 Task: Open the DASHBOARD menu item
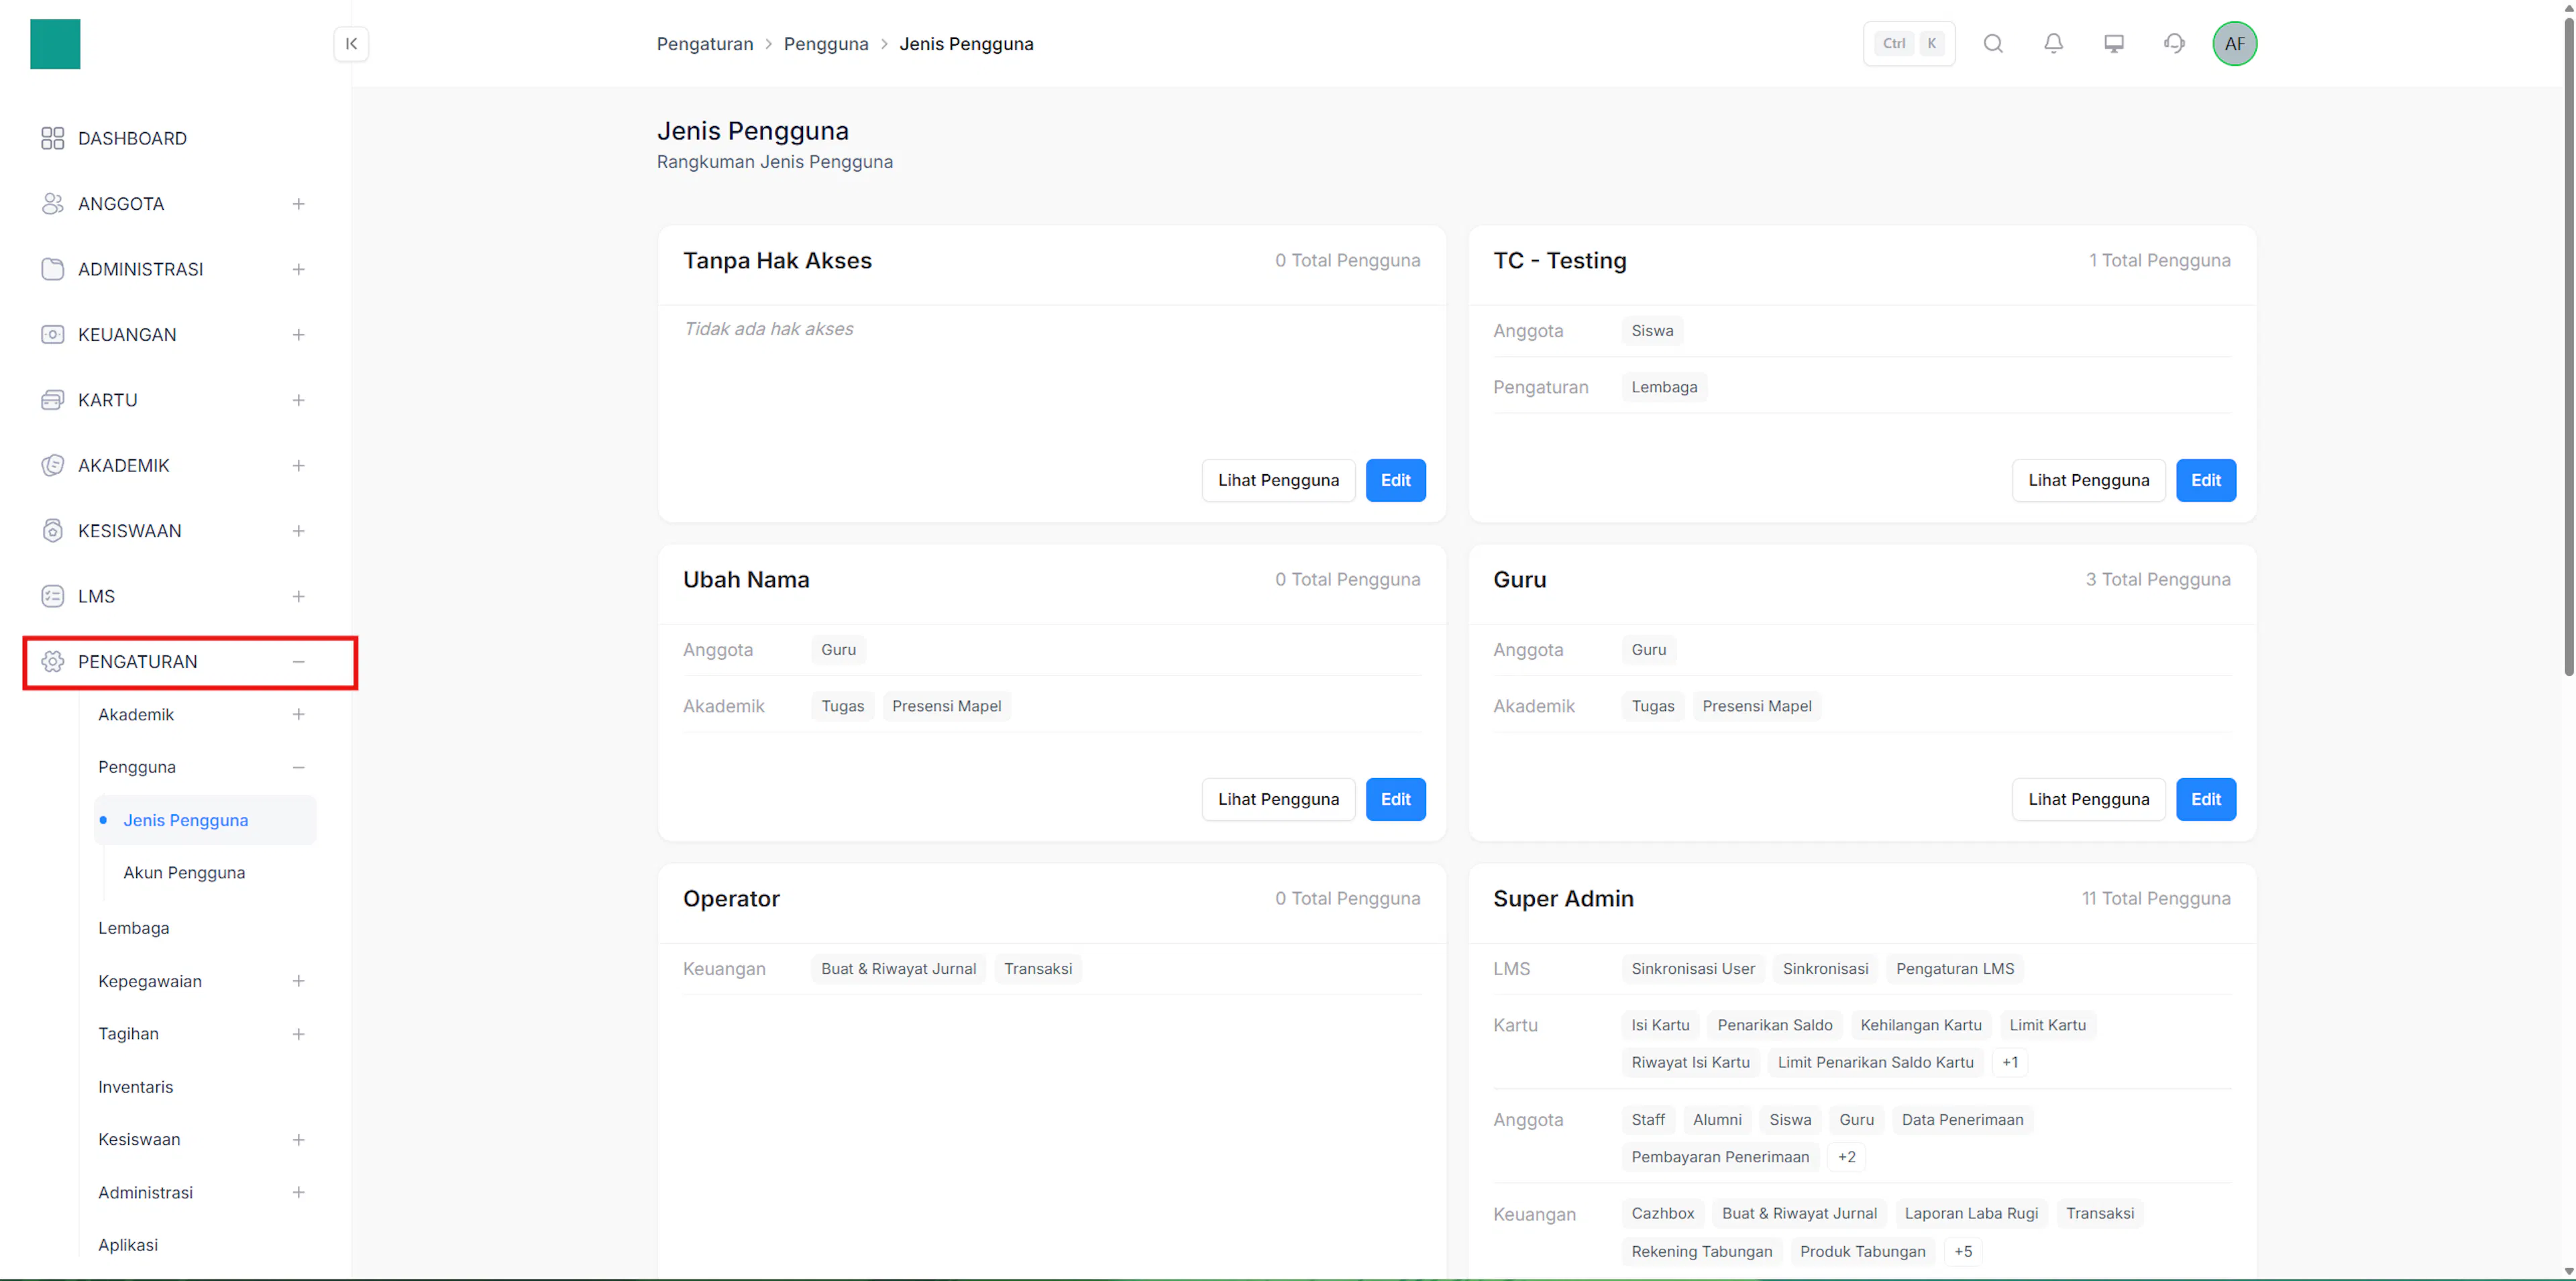[132, 138]
